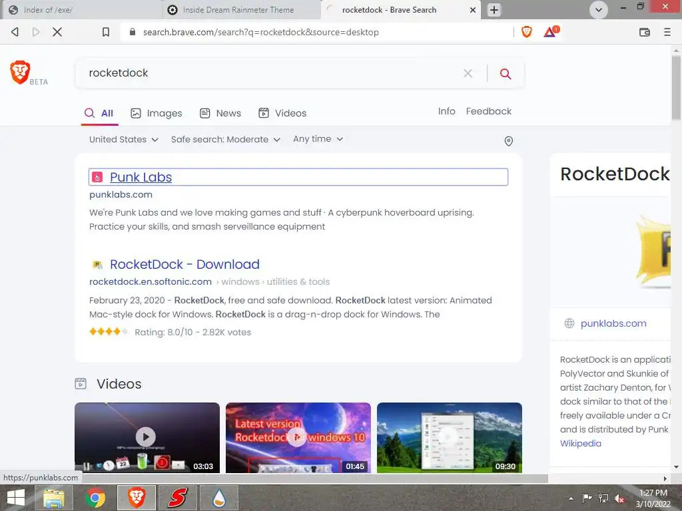Click the Action Center flag tray icon

(x=587, y=498)
